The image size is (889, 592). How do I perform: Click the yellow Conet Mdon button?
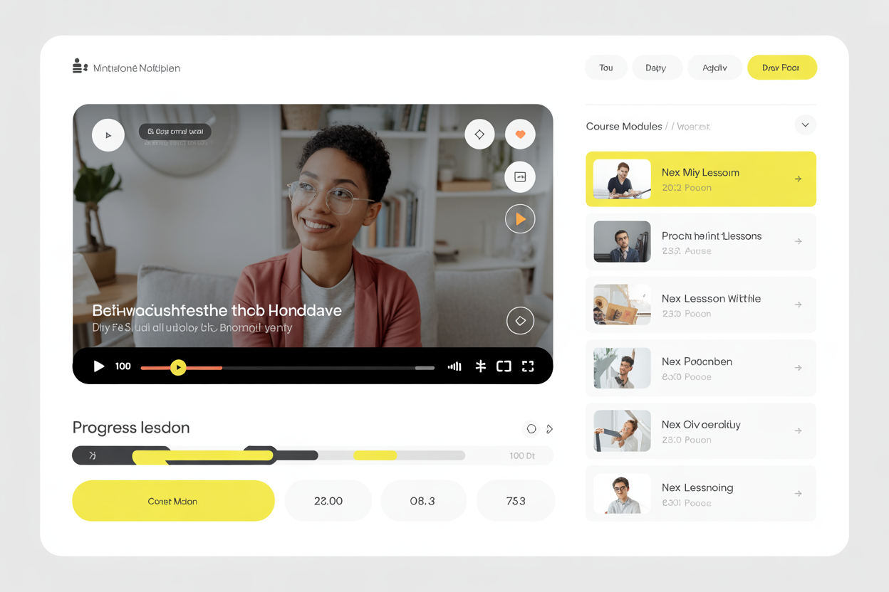coord(173,501)
